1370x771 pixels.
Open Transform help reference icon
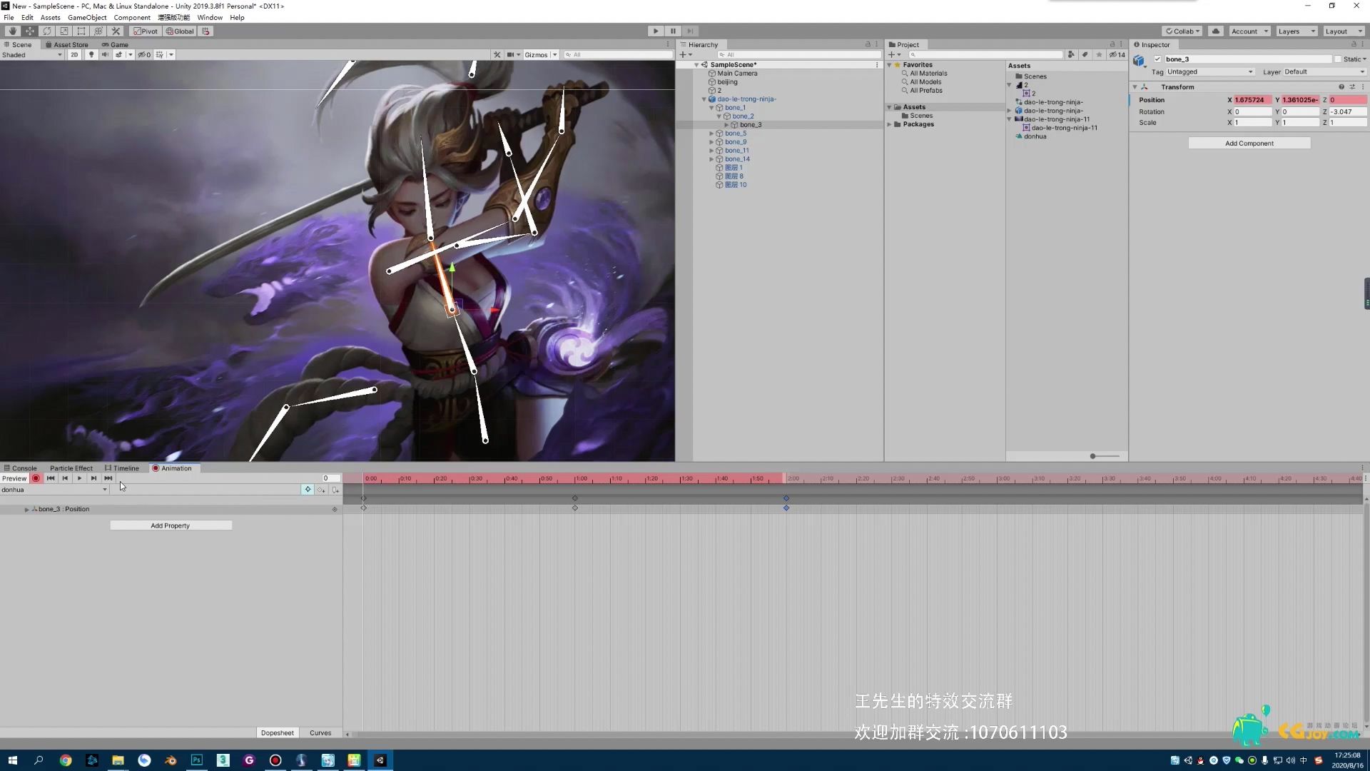click(x=1341, y=87)
